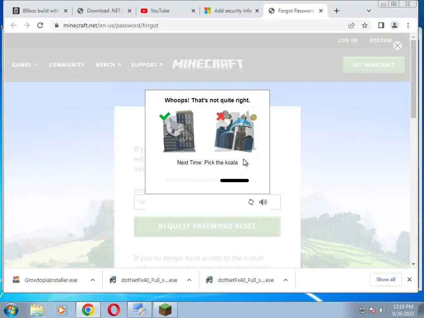This screenshot has height=318, width=424.
Task: Open the Chrome three-dot menu
Action: 408,25
